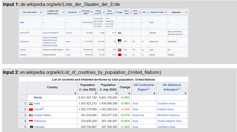Click the red Albania flag icon
This screenshot has height=132, width=237.
120,55
